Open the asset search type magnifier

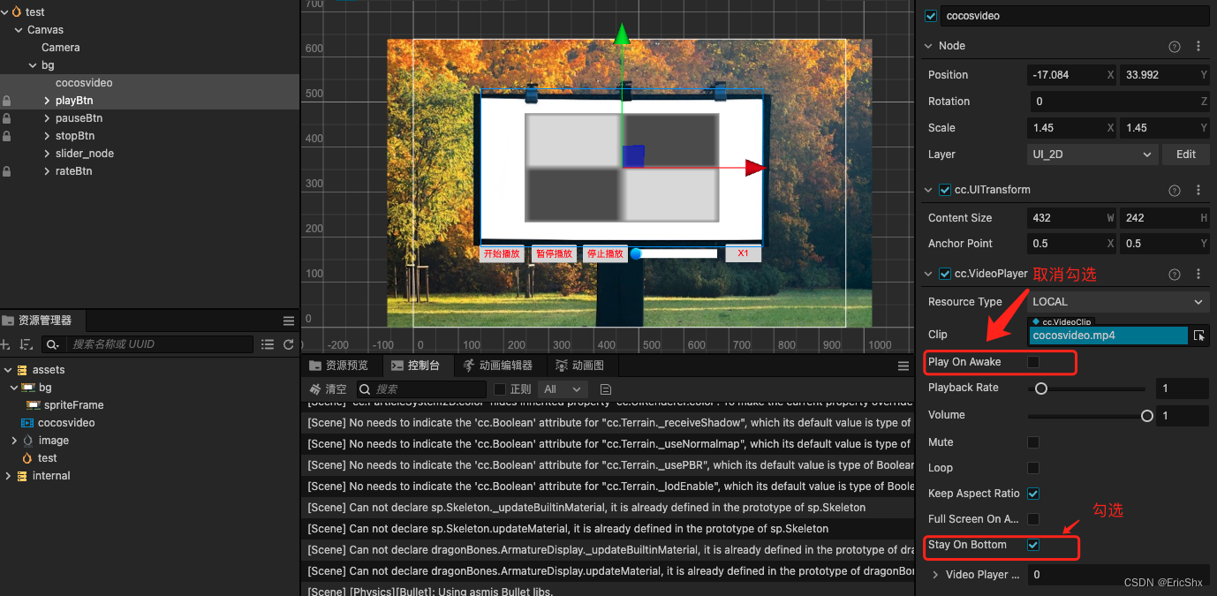pyautogui.click(x=53, y=344)
